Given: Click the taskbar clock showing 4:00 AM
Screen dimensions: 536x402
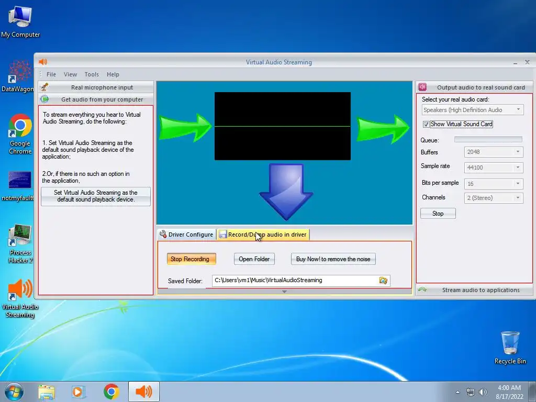Looking at the screenshot, I should pyautogui.click(x=509, y=392).
